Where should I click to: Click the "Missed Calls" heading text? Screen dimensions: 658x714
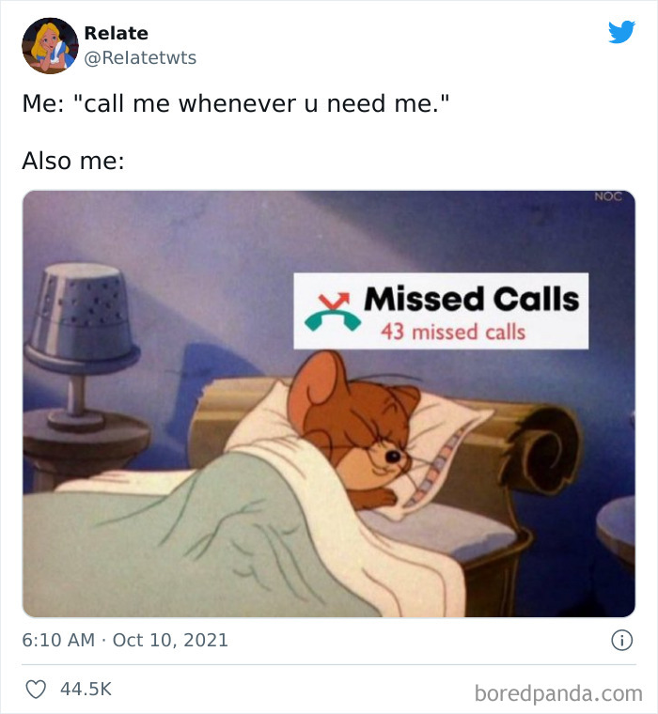472,299
